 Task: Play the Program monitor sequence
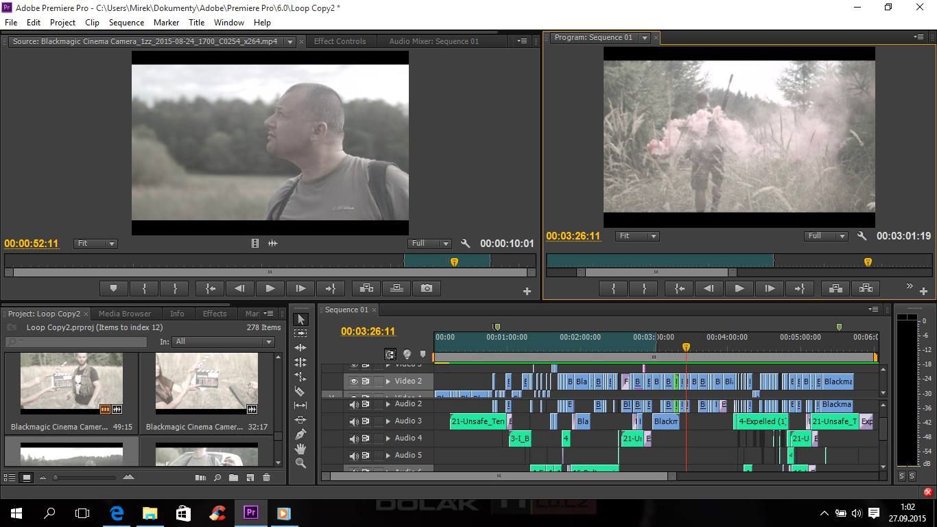(739, 289)
